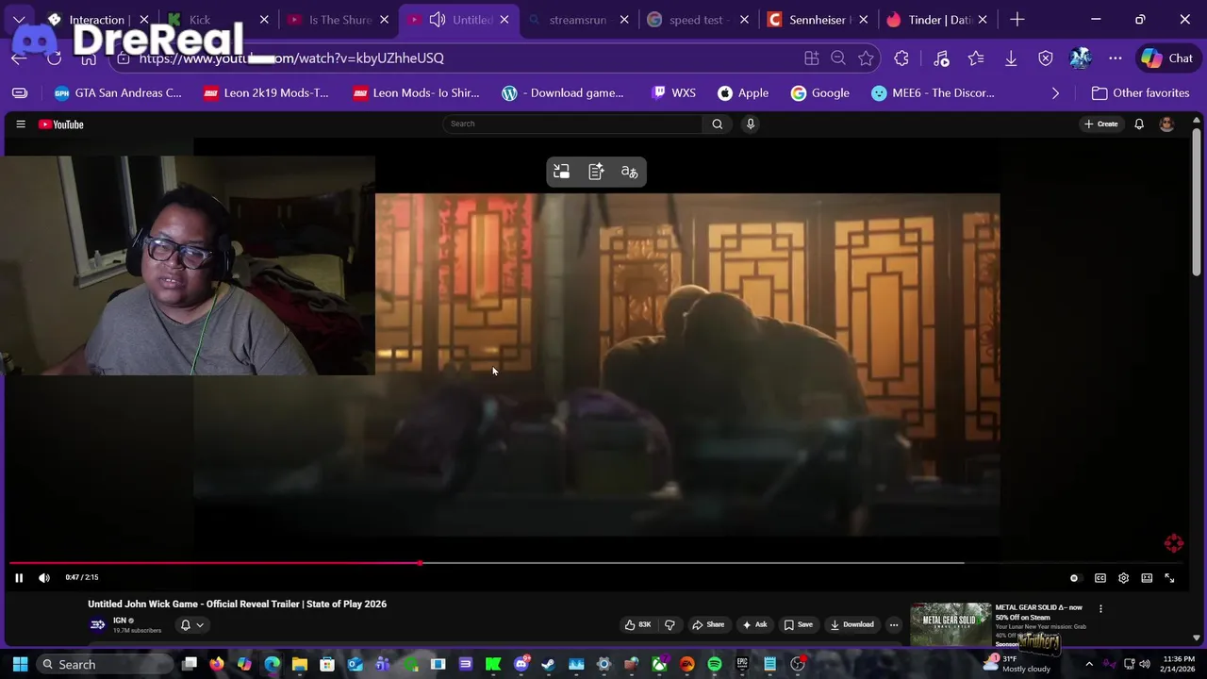Open the browser downloads icon
Image resolution: width=1207 pixels, height=679 pixels.
coord(1011,58)
